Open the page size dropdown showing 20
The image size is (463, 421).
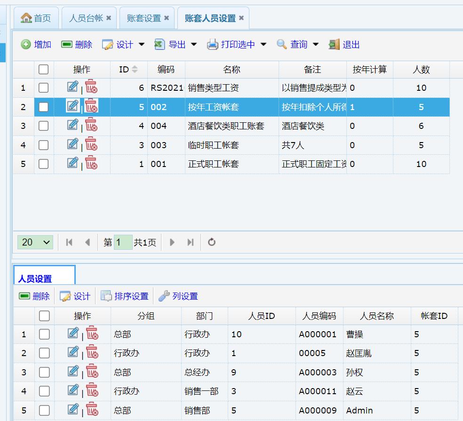pyautogui.click(x=35, y=242)
